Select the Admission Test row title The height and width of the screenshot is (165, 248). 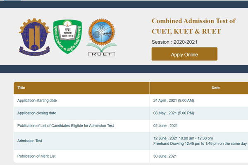click(30, 141)
